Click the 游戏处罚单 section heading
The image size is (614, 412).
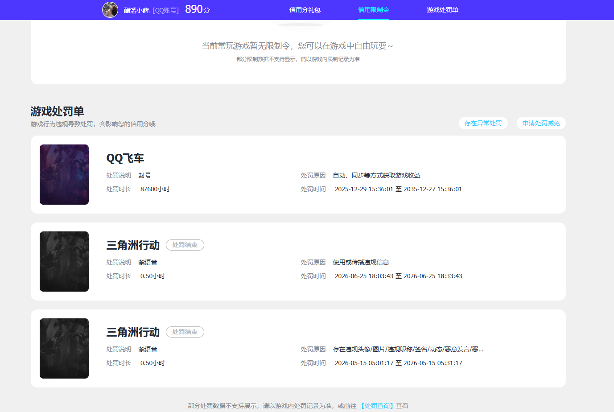tap(57, 111)
